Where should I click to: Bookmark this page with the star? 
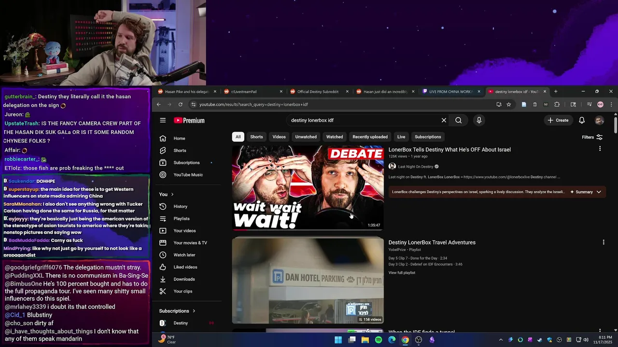tap(508, 105)
